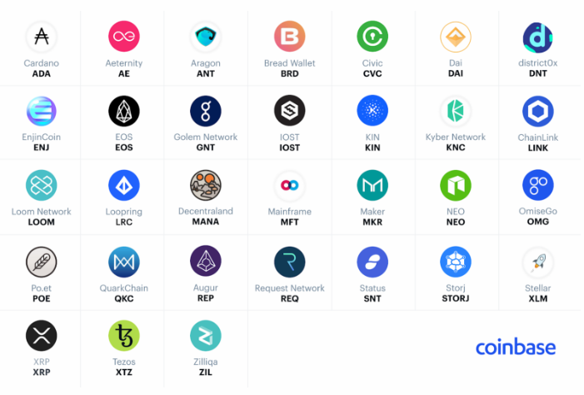This screenshot has width=584, height=395.
Task: Select the Tezos XTZ green icon
Action: tap(124, 336)
